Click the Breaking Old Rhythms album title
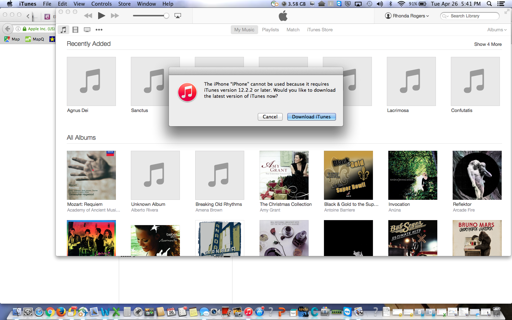 219,204
